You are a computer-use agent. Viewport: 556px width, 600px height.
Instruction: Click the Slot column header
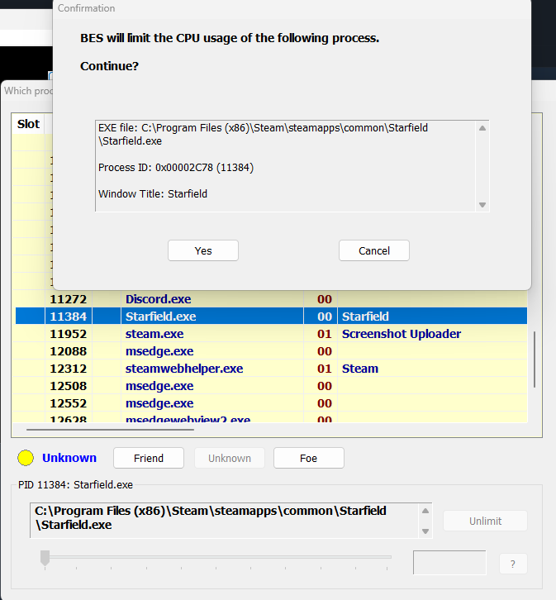28,124
